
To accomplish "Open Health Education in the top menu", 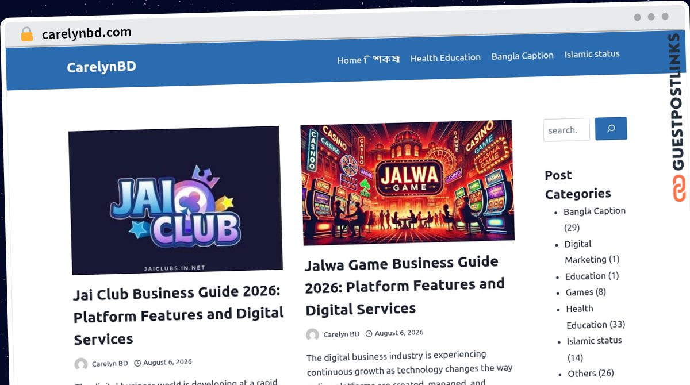I will 445,57.
